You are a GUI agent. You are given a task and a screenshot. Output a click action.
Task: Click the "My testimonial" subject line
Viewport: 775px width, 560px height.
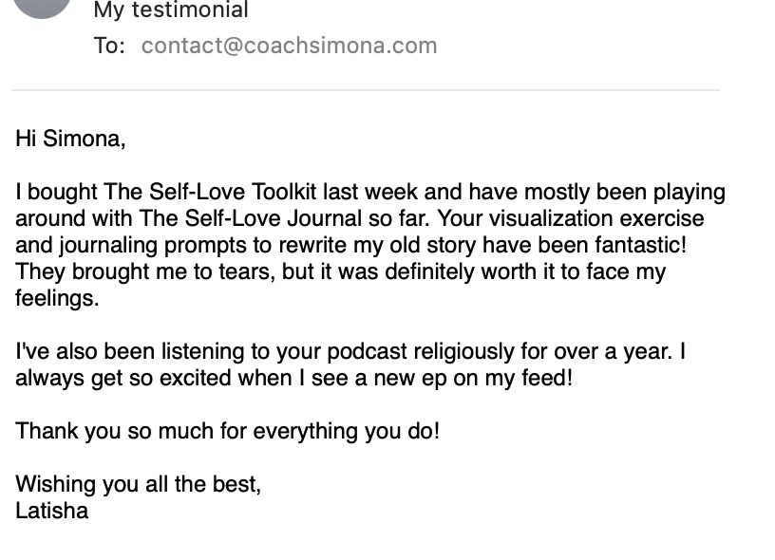coord(171,10)
